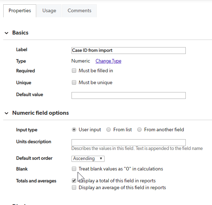212x205 pixels.
Task: Click the Units description field
Action: click(x=128, y=142)
